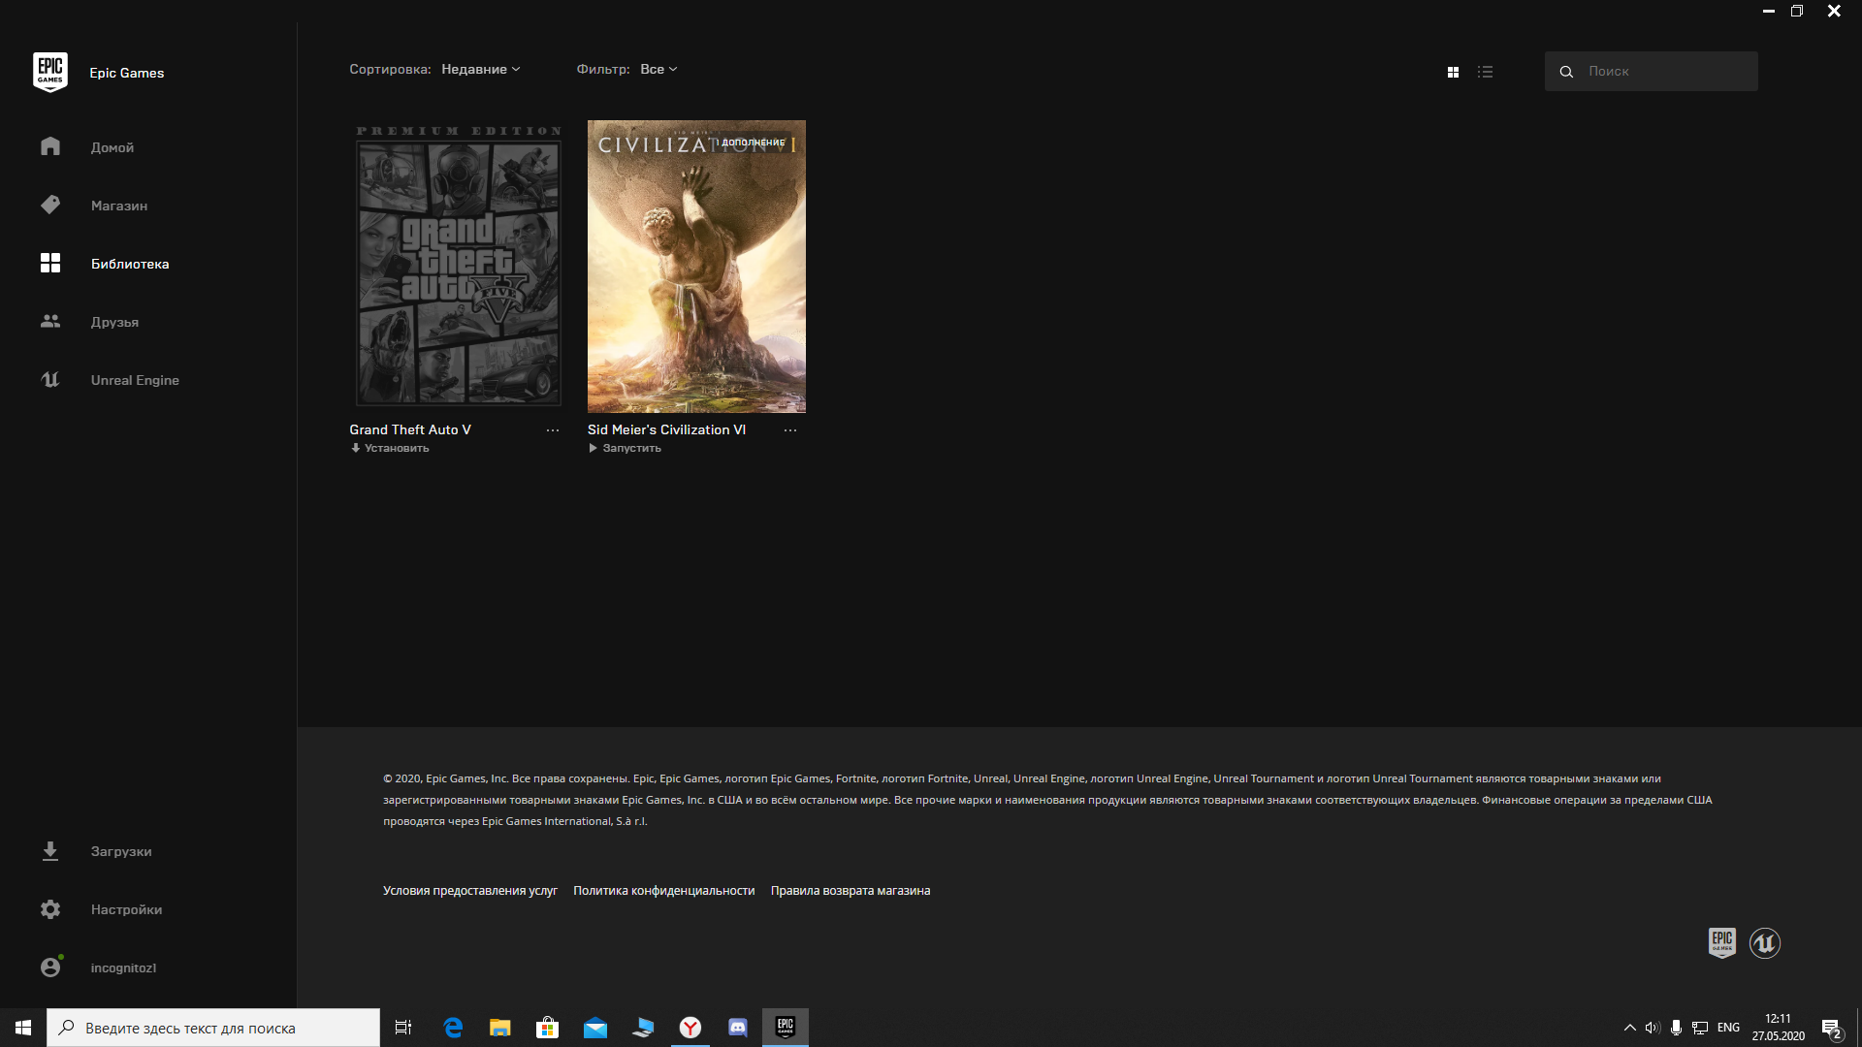The height and width of the screenshot is (1047, 1862).
Task: Open Yandex Browser from taskbar
Action: pyautogui.click(x=690, y=1028)
